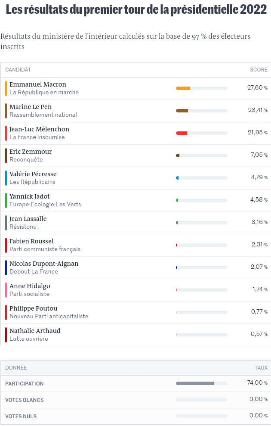Click the red color marker beside Jean-Luc Mélenchon

pyautogui.click(x=6, y=133)
